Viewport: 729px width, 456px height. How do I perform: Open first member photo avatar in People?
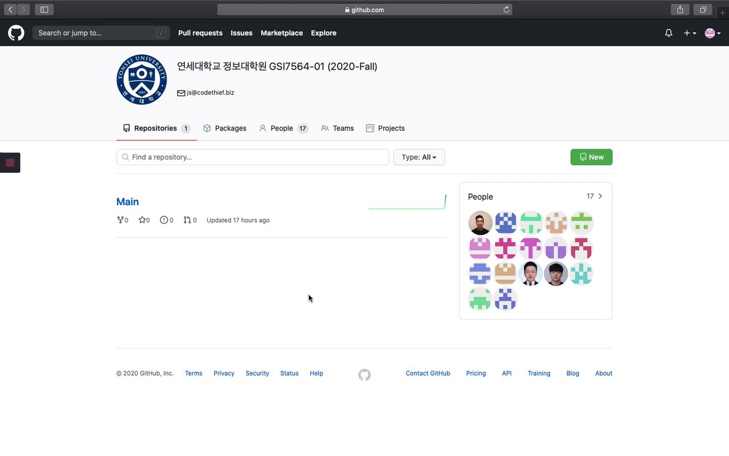(x=480, y=223)
